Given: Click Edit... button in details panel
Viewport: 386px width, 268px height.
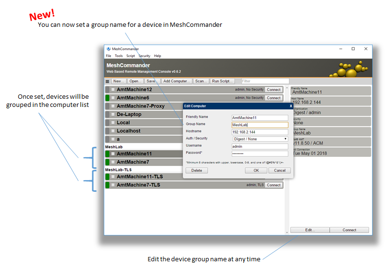Looking at the screenshot, I should coord(310,230).
